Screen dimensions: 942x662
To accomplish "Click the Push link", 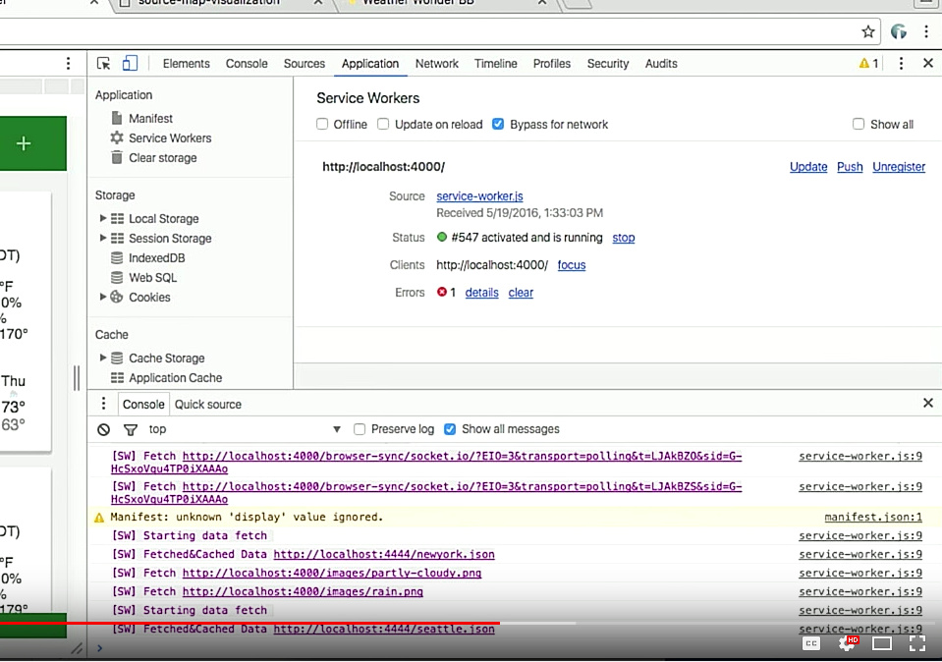I will coord(850,166).
